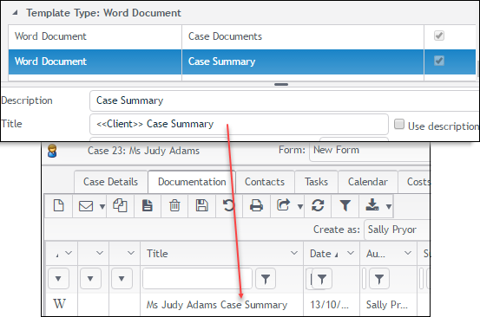This screenshot has height=317, width=480.
Task: Switch to the Documentation tab
Action: coord(192,182)
